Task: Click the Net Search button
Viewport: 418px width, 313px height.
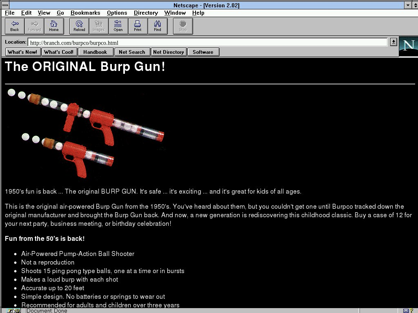Action: pyautogui.click(x=132, y=52)
